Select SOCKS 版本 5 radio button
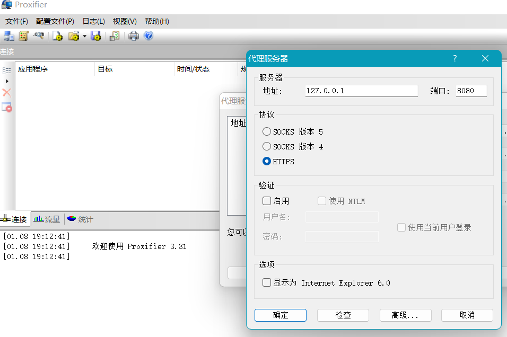Screen dimensions: 507x337 coord(267,131)
